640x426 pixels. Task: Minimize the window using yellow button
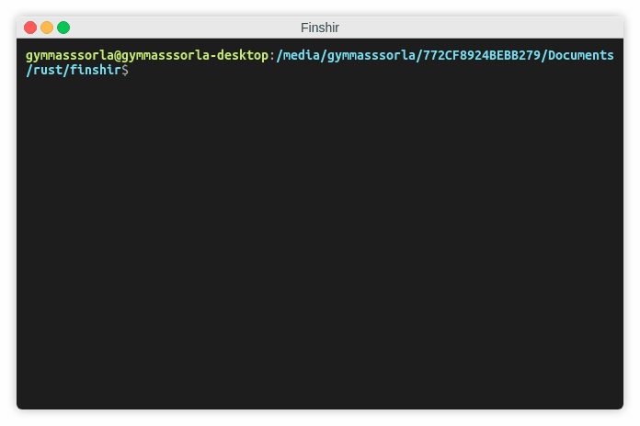pyautogui.click(x=47, y=28)
